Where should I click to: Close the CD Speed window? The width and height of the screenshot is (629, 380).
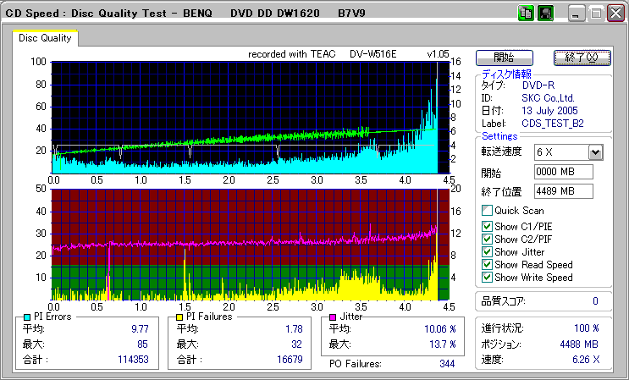[615, 14]
